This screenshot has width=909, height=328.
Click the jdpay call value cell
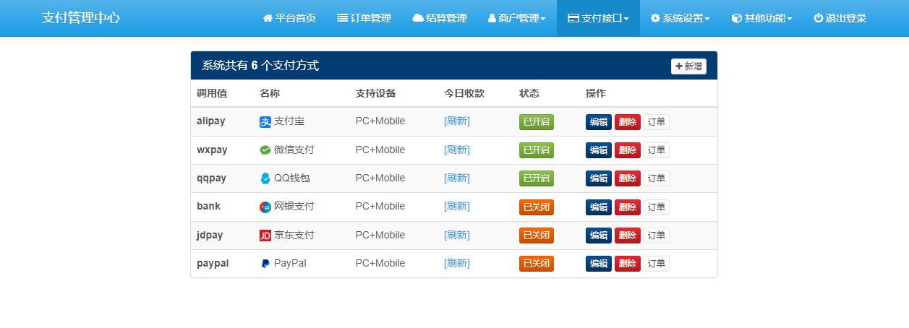210,235
